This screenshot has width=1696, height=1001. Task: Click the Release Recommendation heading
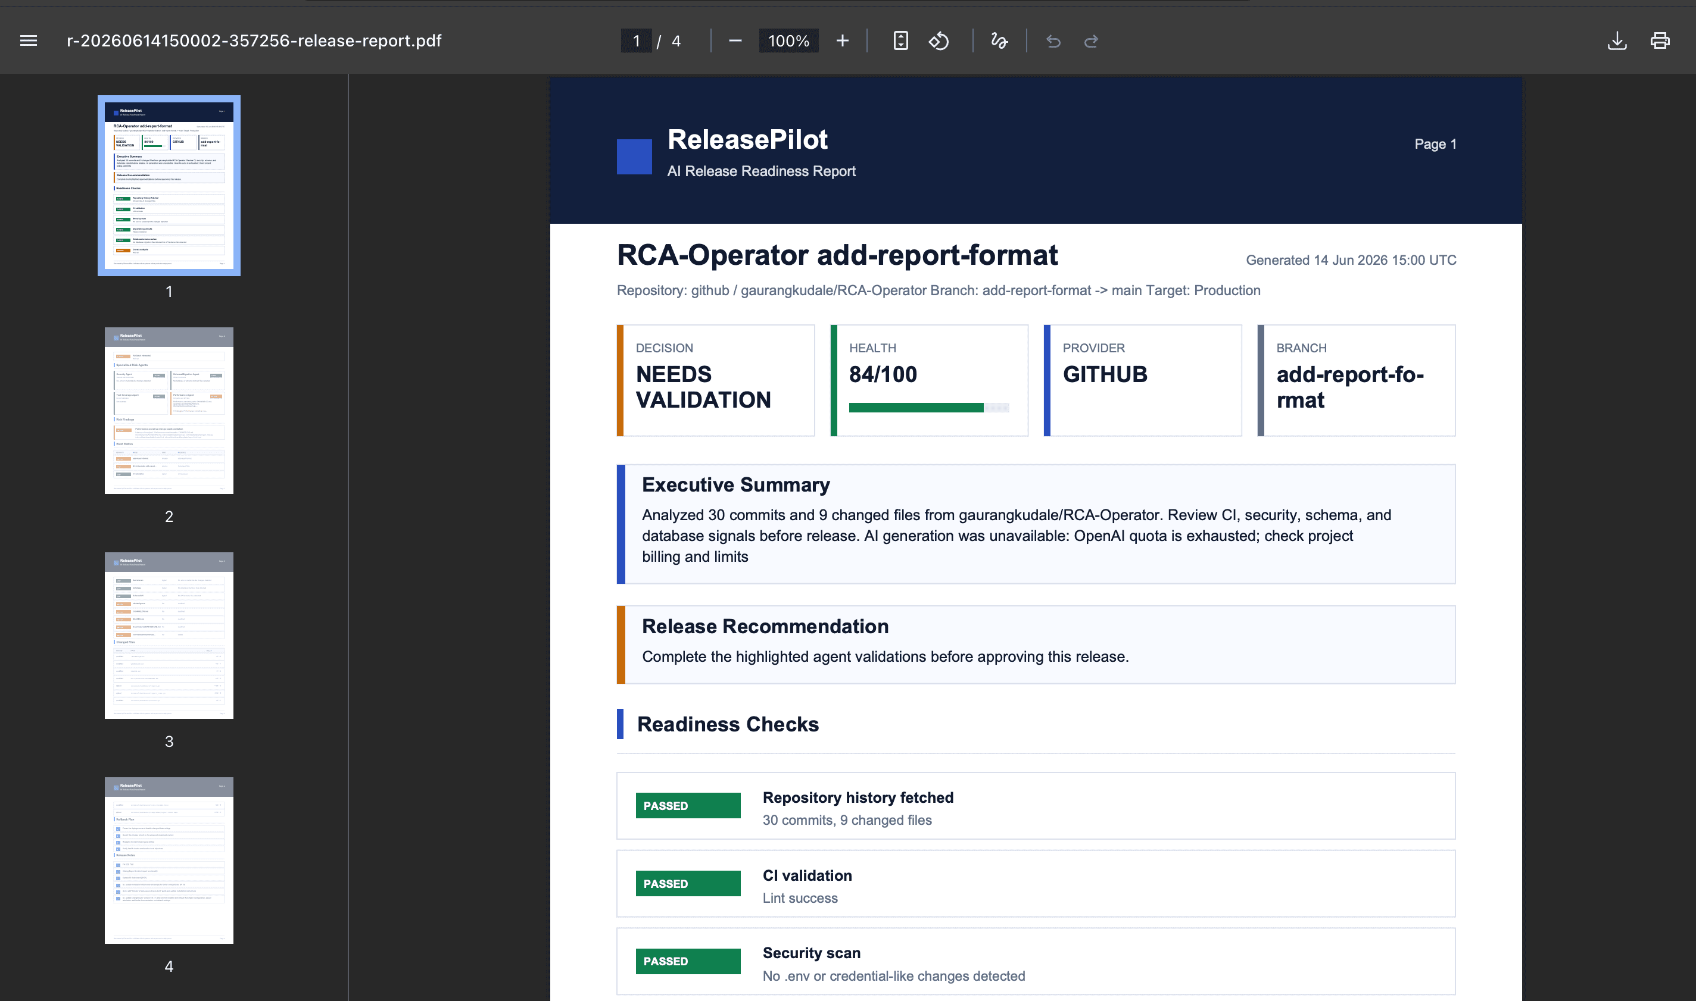click(x=765, y=627)
